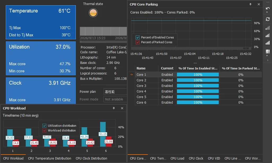272x163 pixels.
Task: Open the panel layout icon in sidebar
Action: (x=268, y=51)
